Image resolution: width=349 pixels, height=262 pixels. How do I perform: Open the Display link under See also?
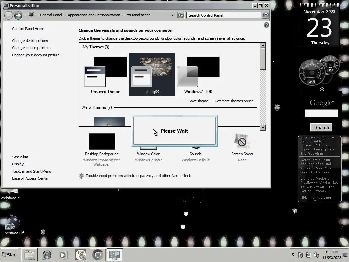(x=18, y=164)
